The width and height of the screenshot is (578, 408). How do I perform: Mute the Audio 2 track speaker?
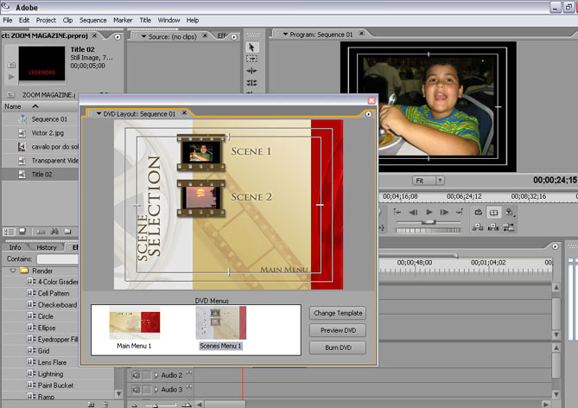click(136, 375)
